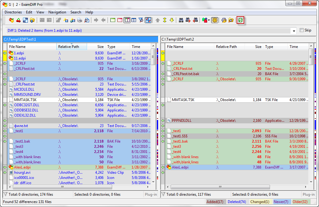Click the green-and-red folders plus toolbar icon
Screen dimensions: 319x207
coord(205,20)
